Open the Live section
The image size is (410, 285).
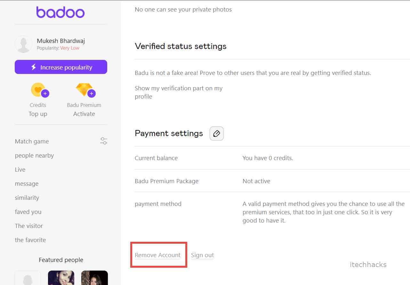(x=20, y=169)
